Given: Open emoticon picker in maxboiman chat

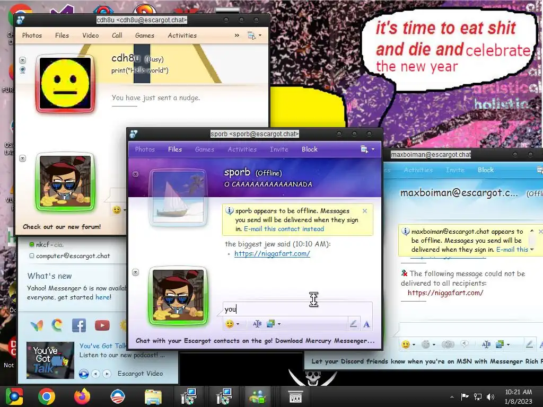Looking at the screenshot, I should (405, 344).
